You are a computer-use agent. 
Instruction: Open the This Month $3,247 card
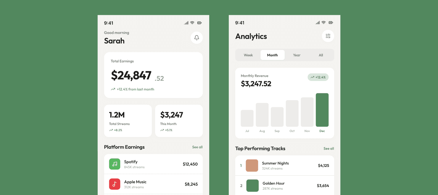point(179,121)
